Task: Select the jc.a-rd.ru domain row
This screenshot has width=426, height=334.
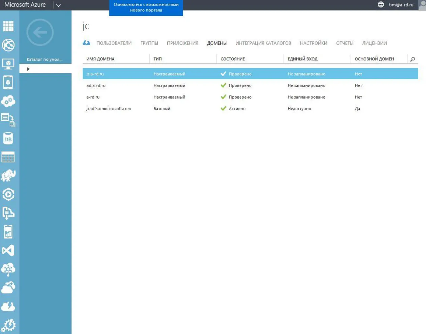Action: 250,74
